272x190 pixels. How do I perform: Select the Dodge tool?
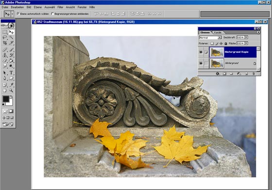click(x=11, y=66)
